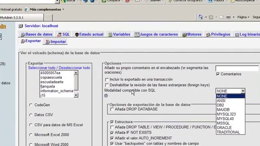Check Añada DROP TABLE / VIEW option
Image resolution: width=260 pixels, height=146 pixels.
112,127
